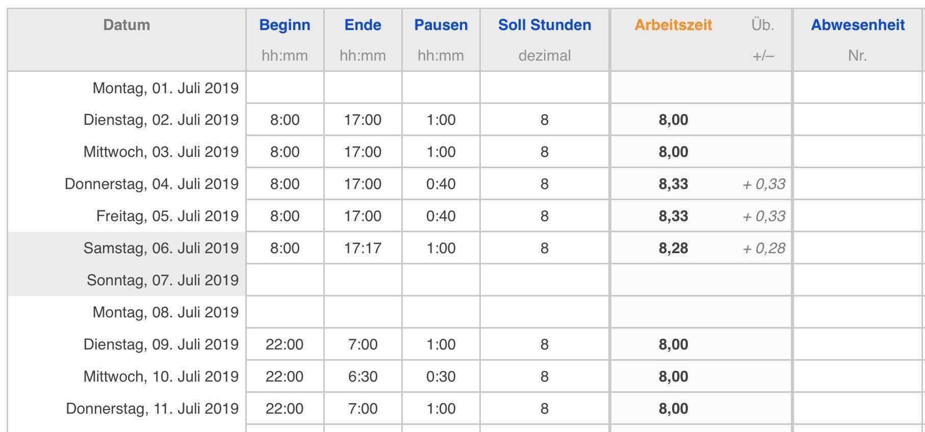This screenshot has height=432, width=925.
Task: Click the Soll Stunden column header
Action: (x=545, y=25)
